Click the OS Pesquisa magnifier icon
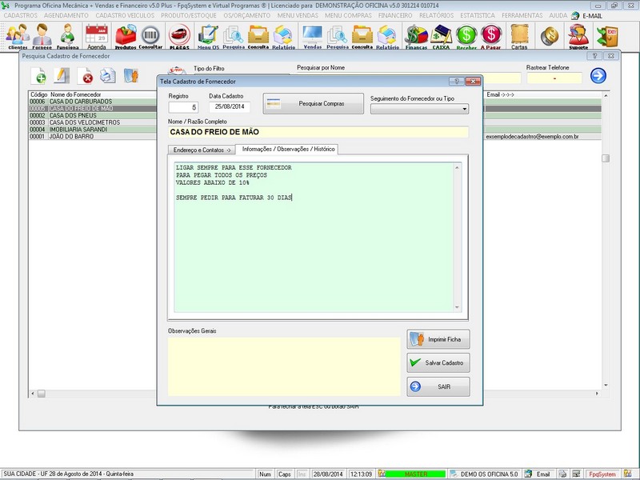The image size is (640, 480). point(234,36)
